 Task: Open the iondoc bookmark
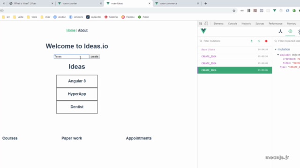(60, 17)
